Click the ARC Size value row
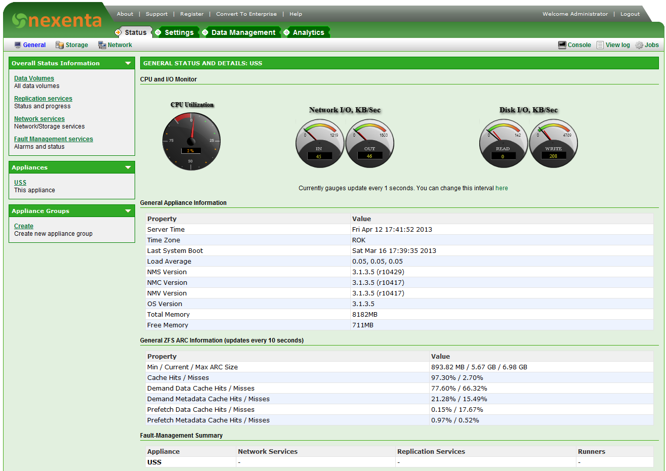This screenshot has height=471, width=666. coord(479,367)
